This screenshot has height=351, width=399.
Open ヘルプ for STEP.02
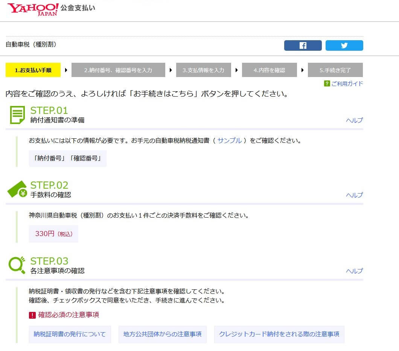(x=354, y=195)
